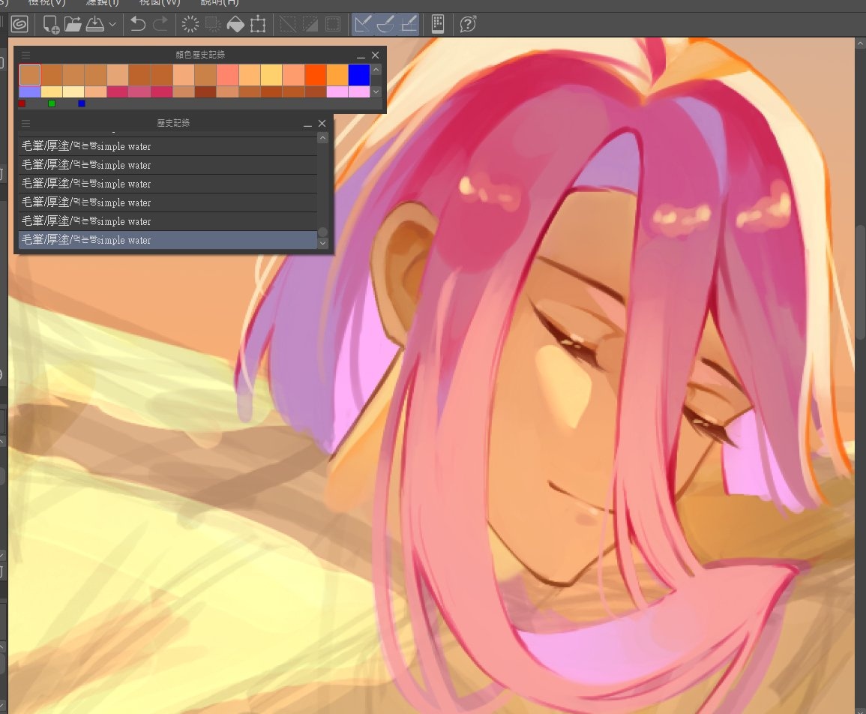Pick the bright blue color swatch
Screen dimensions: 866x714
point(359,75)
